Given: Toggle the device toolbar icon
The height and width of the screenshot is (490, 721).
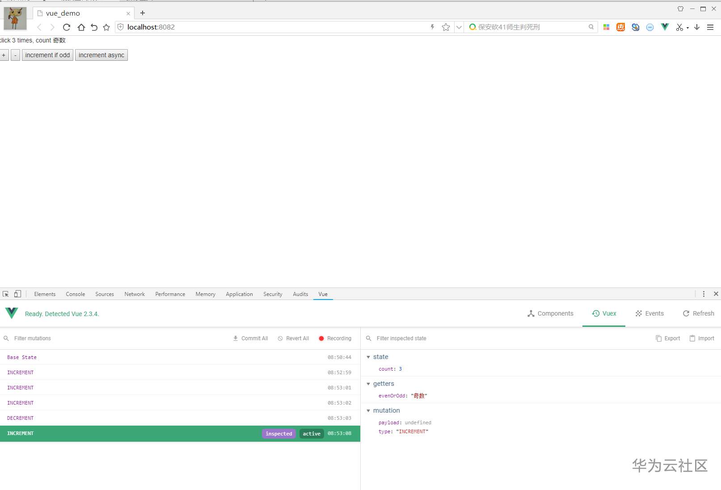Looking at the screenshot, I should pos(17,294).
